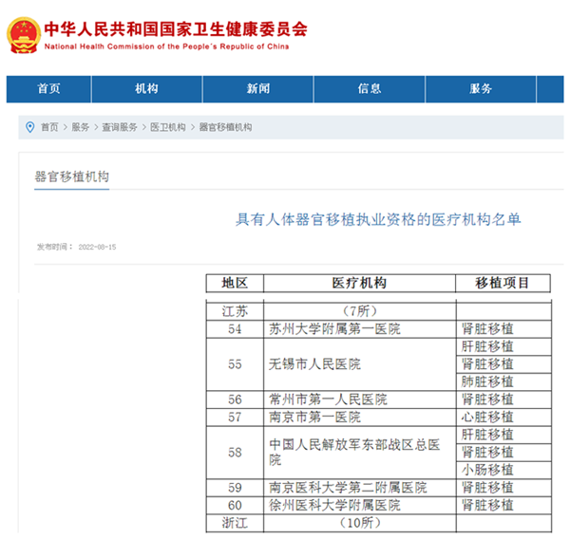Go to 医卫机构 breadcrumb link
570x539 pixels.
tap(168, 127)
